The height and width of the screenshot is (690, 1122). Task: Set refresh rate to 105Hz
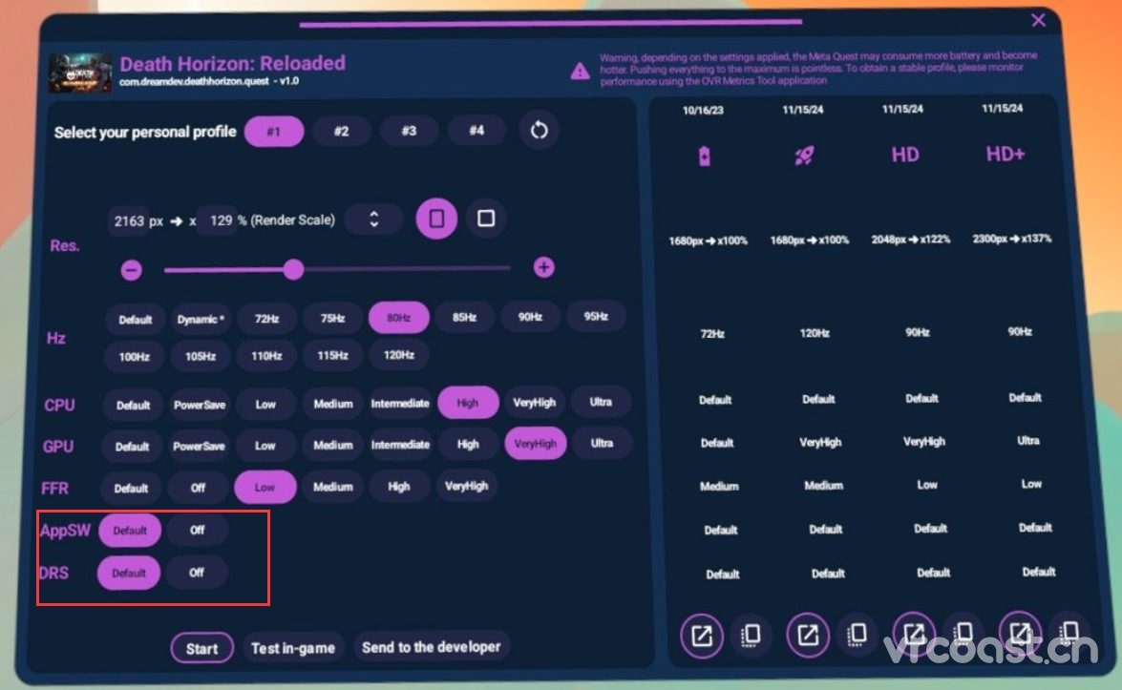pyautogui.click(x=201, y=356)
